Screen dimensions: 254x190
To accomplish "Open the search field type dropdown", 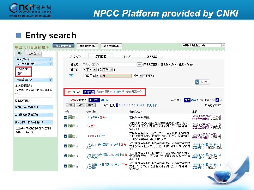I will pos(97,75).
